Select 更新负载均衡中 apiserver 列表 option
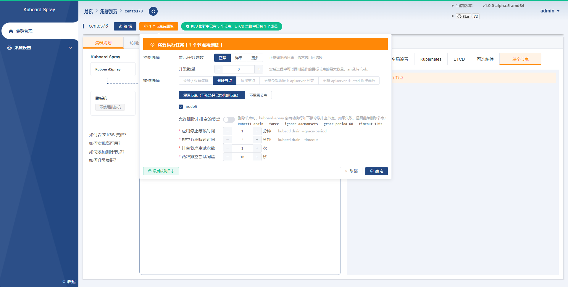Screen dimensions: 568x287 289,81
